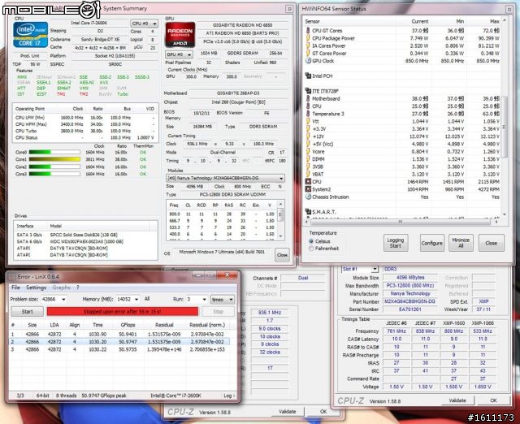
Task: Open the LinX times unit dropdown
Action: click(223, 300)
